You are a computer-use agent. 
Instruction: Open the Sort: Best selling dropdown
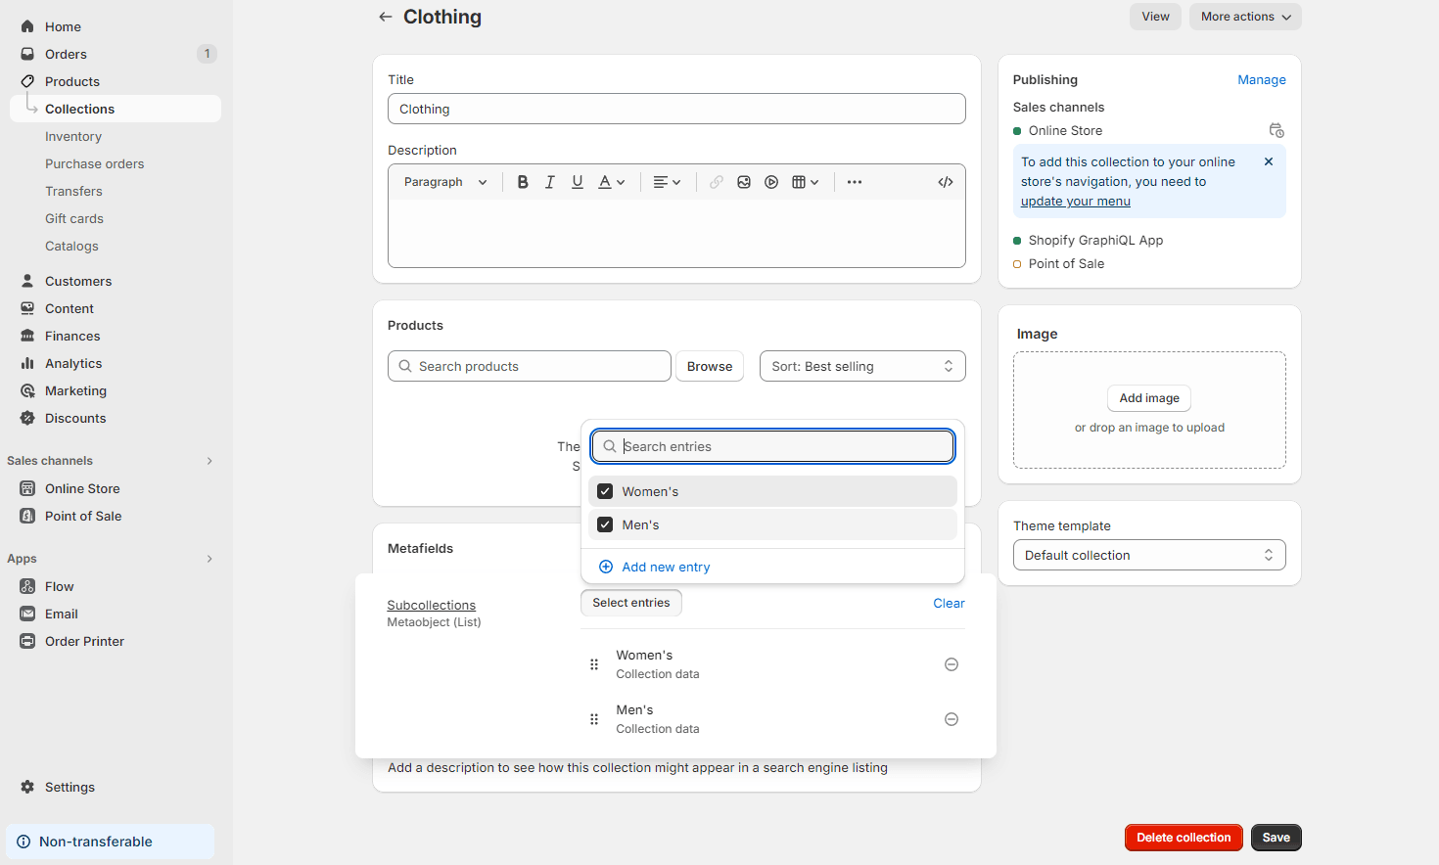click(x=861, y=366)
